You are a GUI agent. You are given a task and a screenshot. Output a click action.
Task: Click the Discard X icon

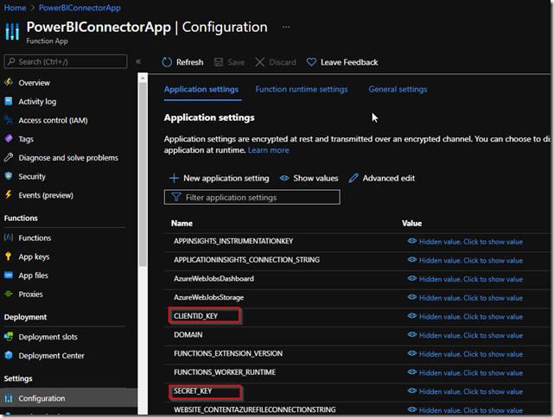pyautogui.click(x=259, y=62)
